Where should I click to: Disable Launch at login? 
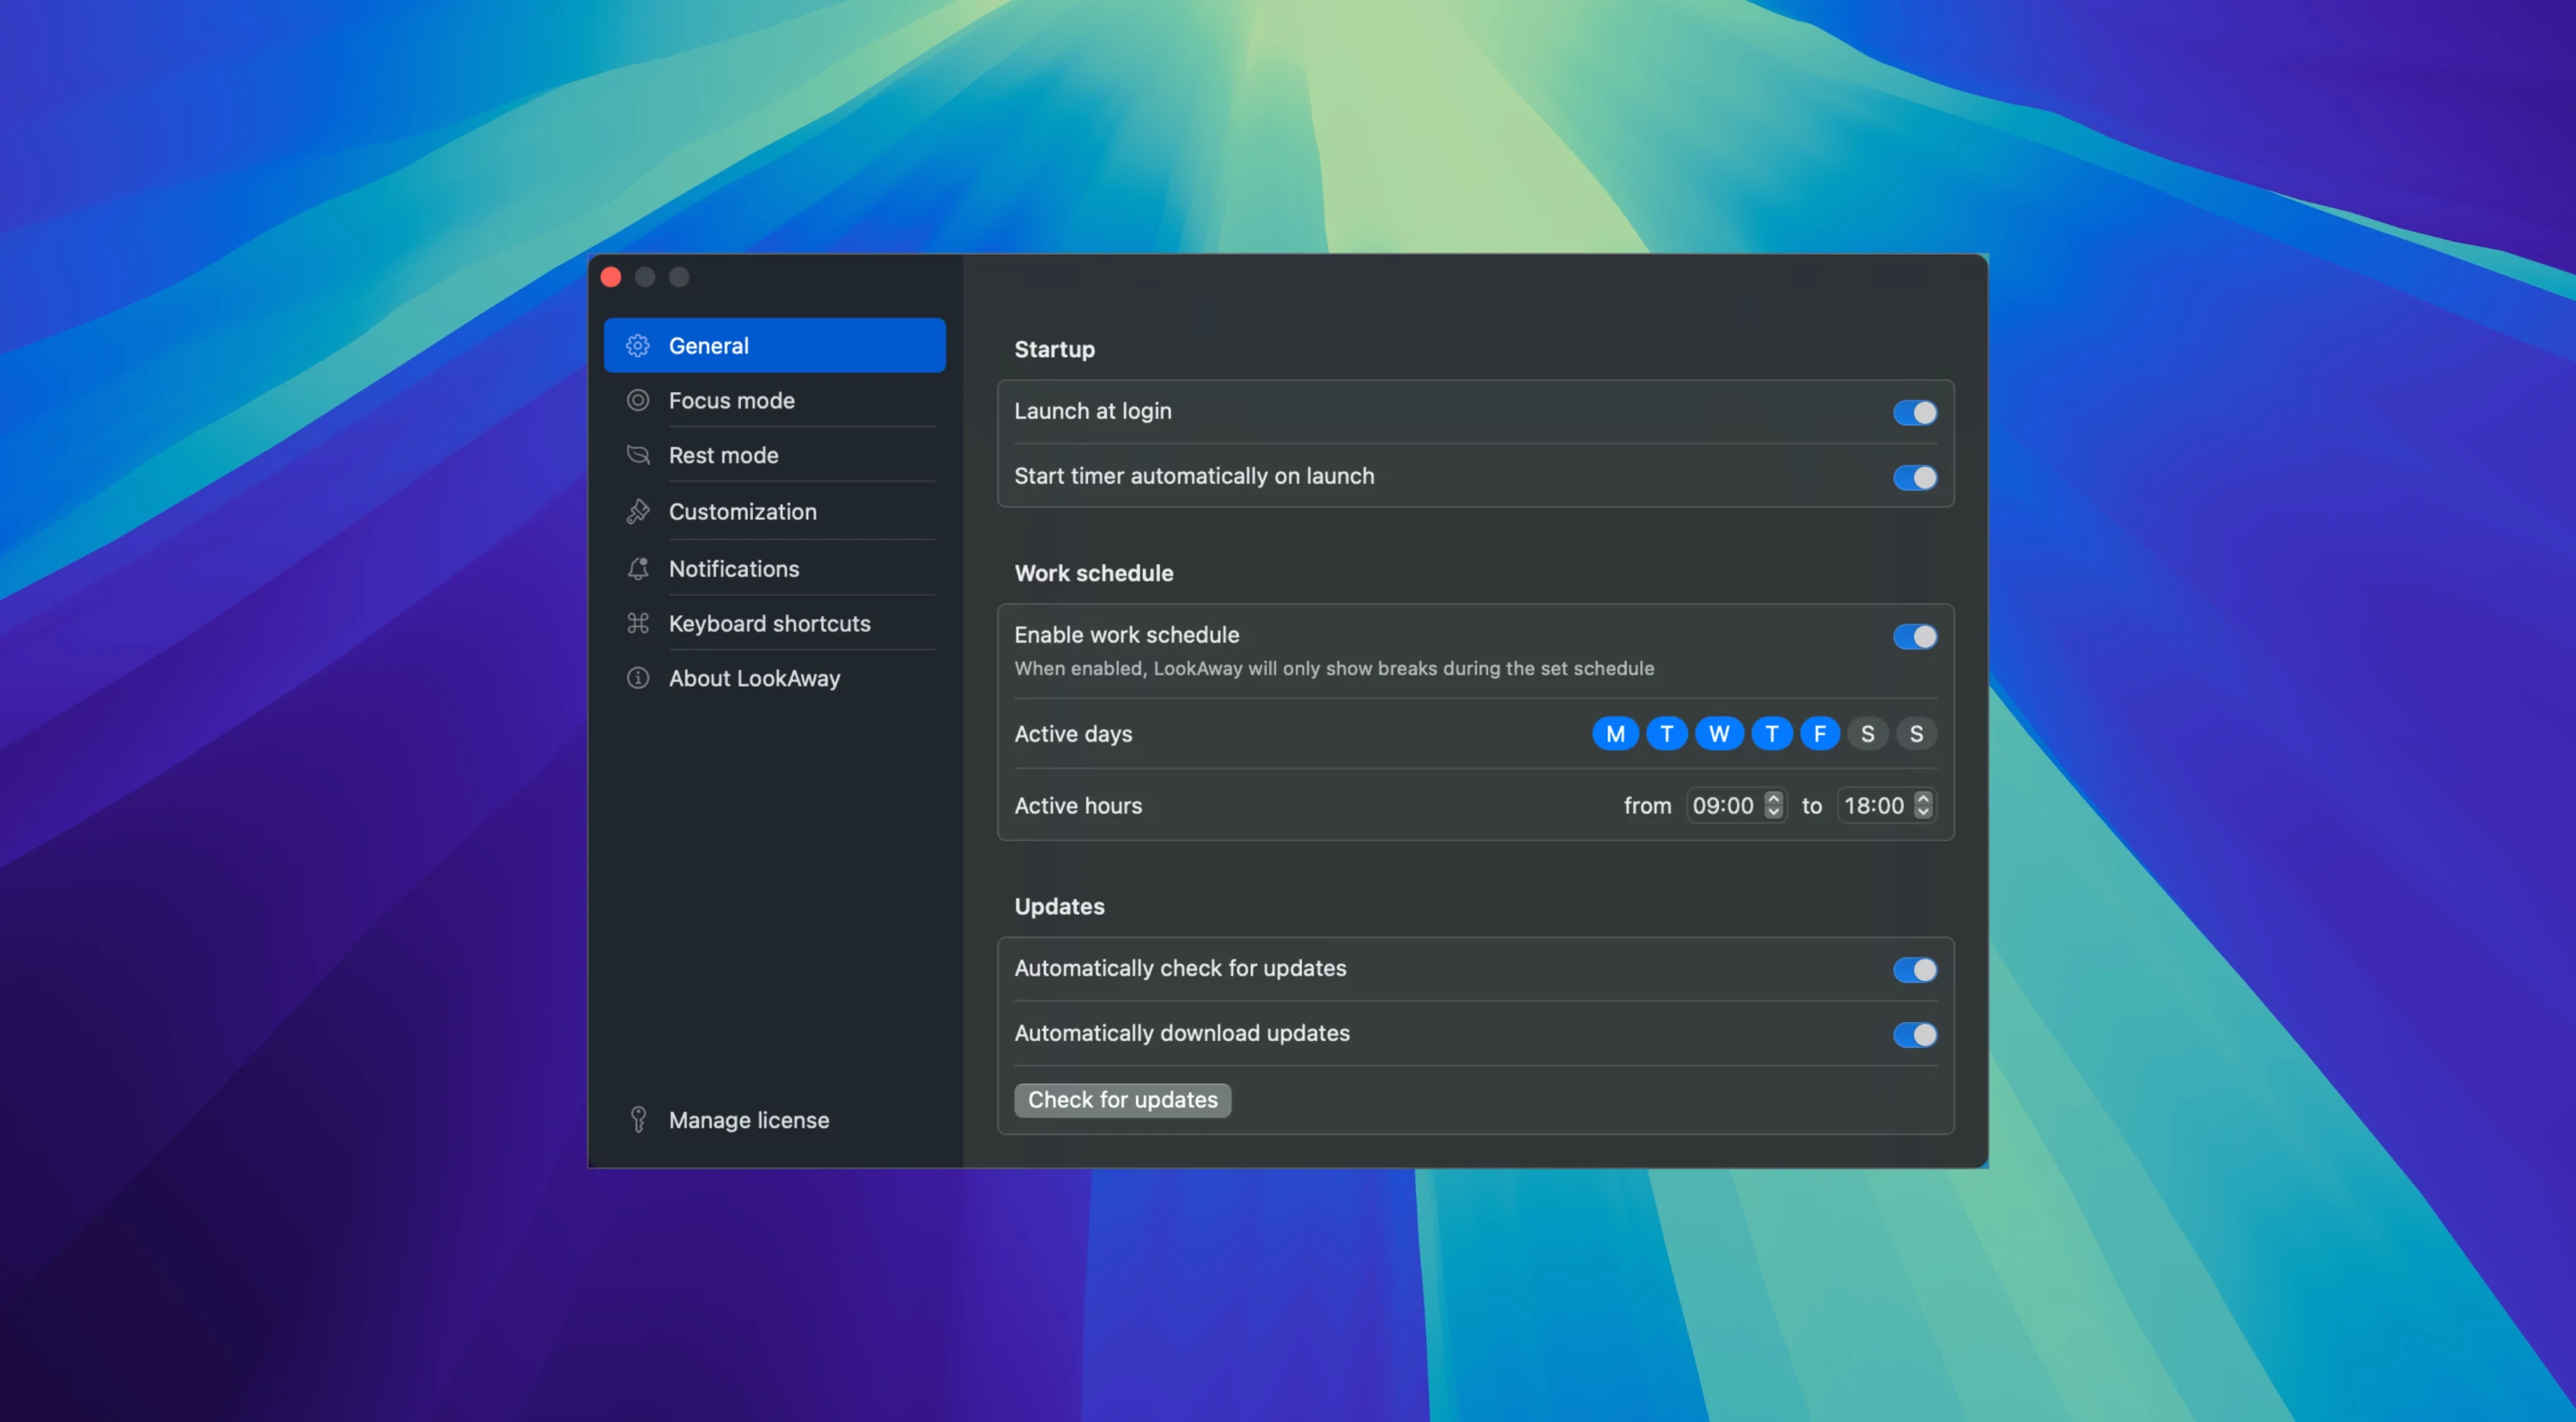(1913, 412)
